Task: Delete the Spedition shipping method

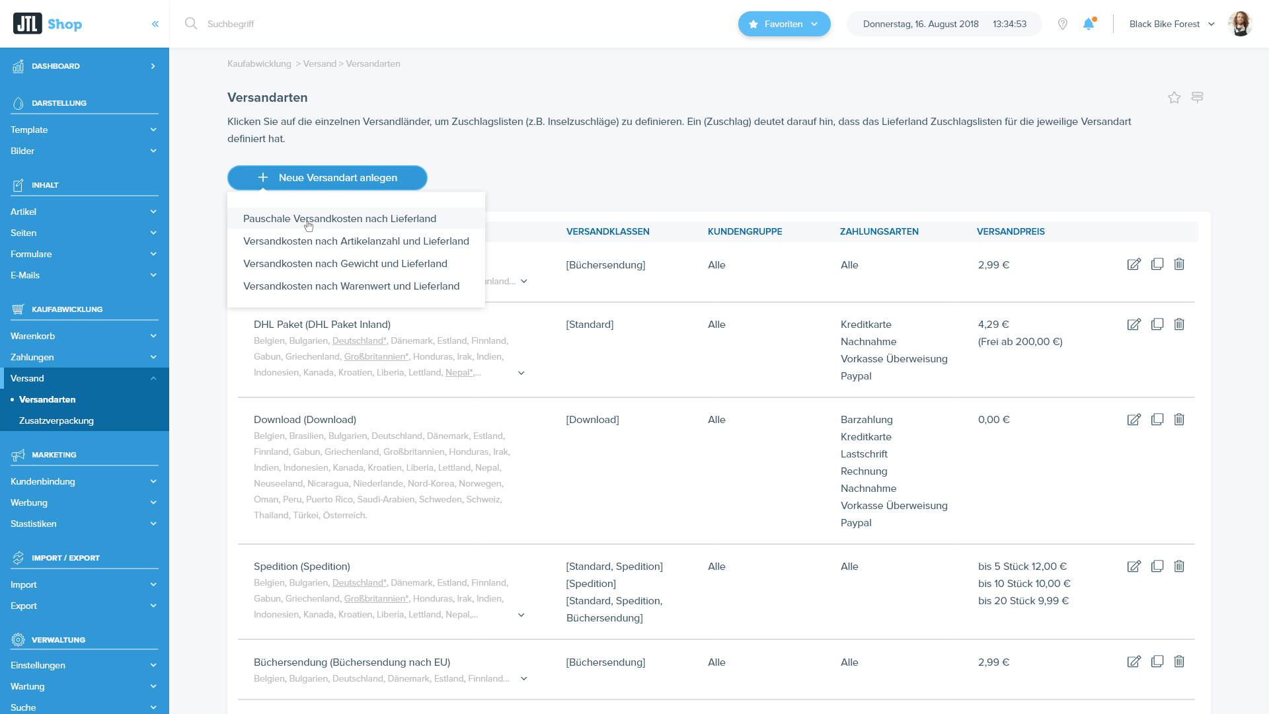Action: [x=1179, y=566]
